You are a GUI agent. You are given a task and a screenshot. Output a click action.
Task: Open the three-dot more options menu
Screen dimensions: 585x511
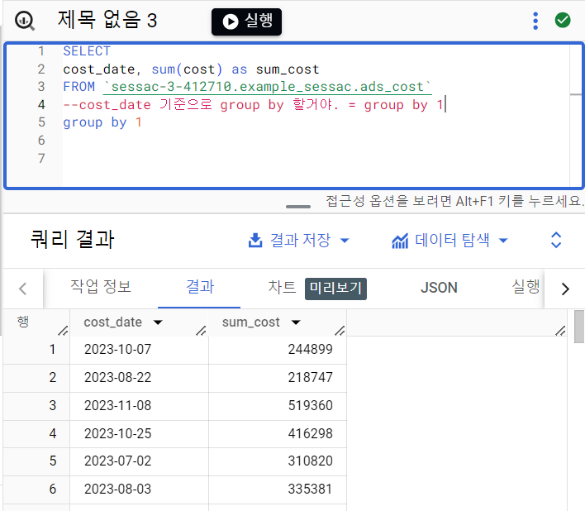click(x=535, y=21)
